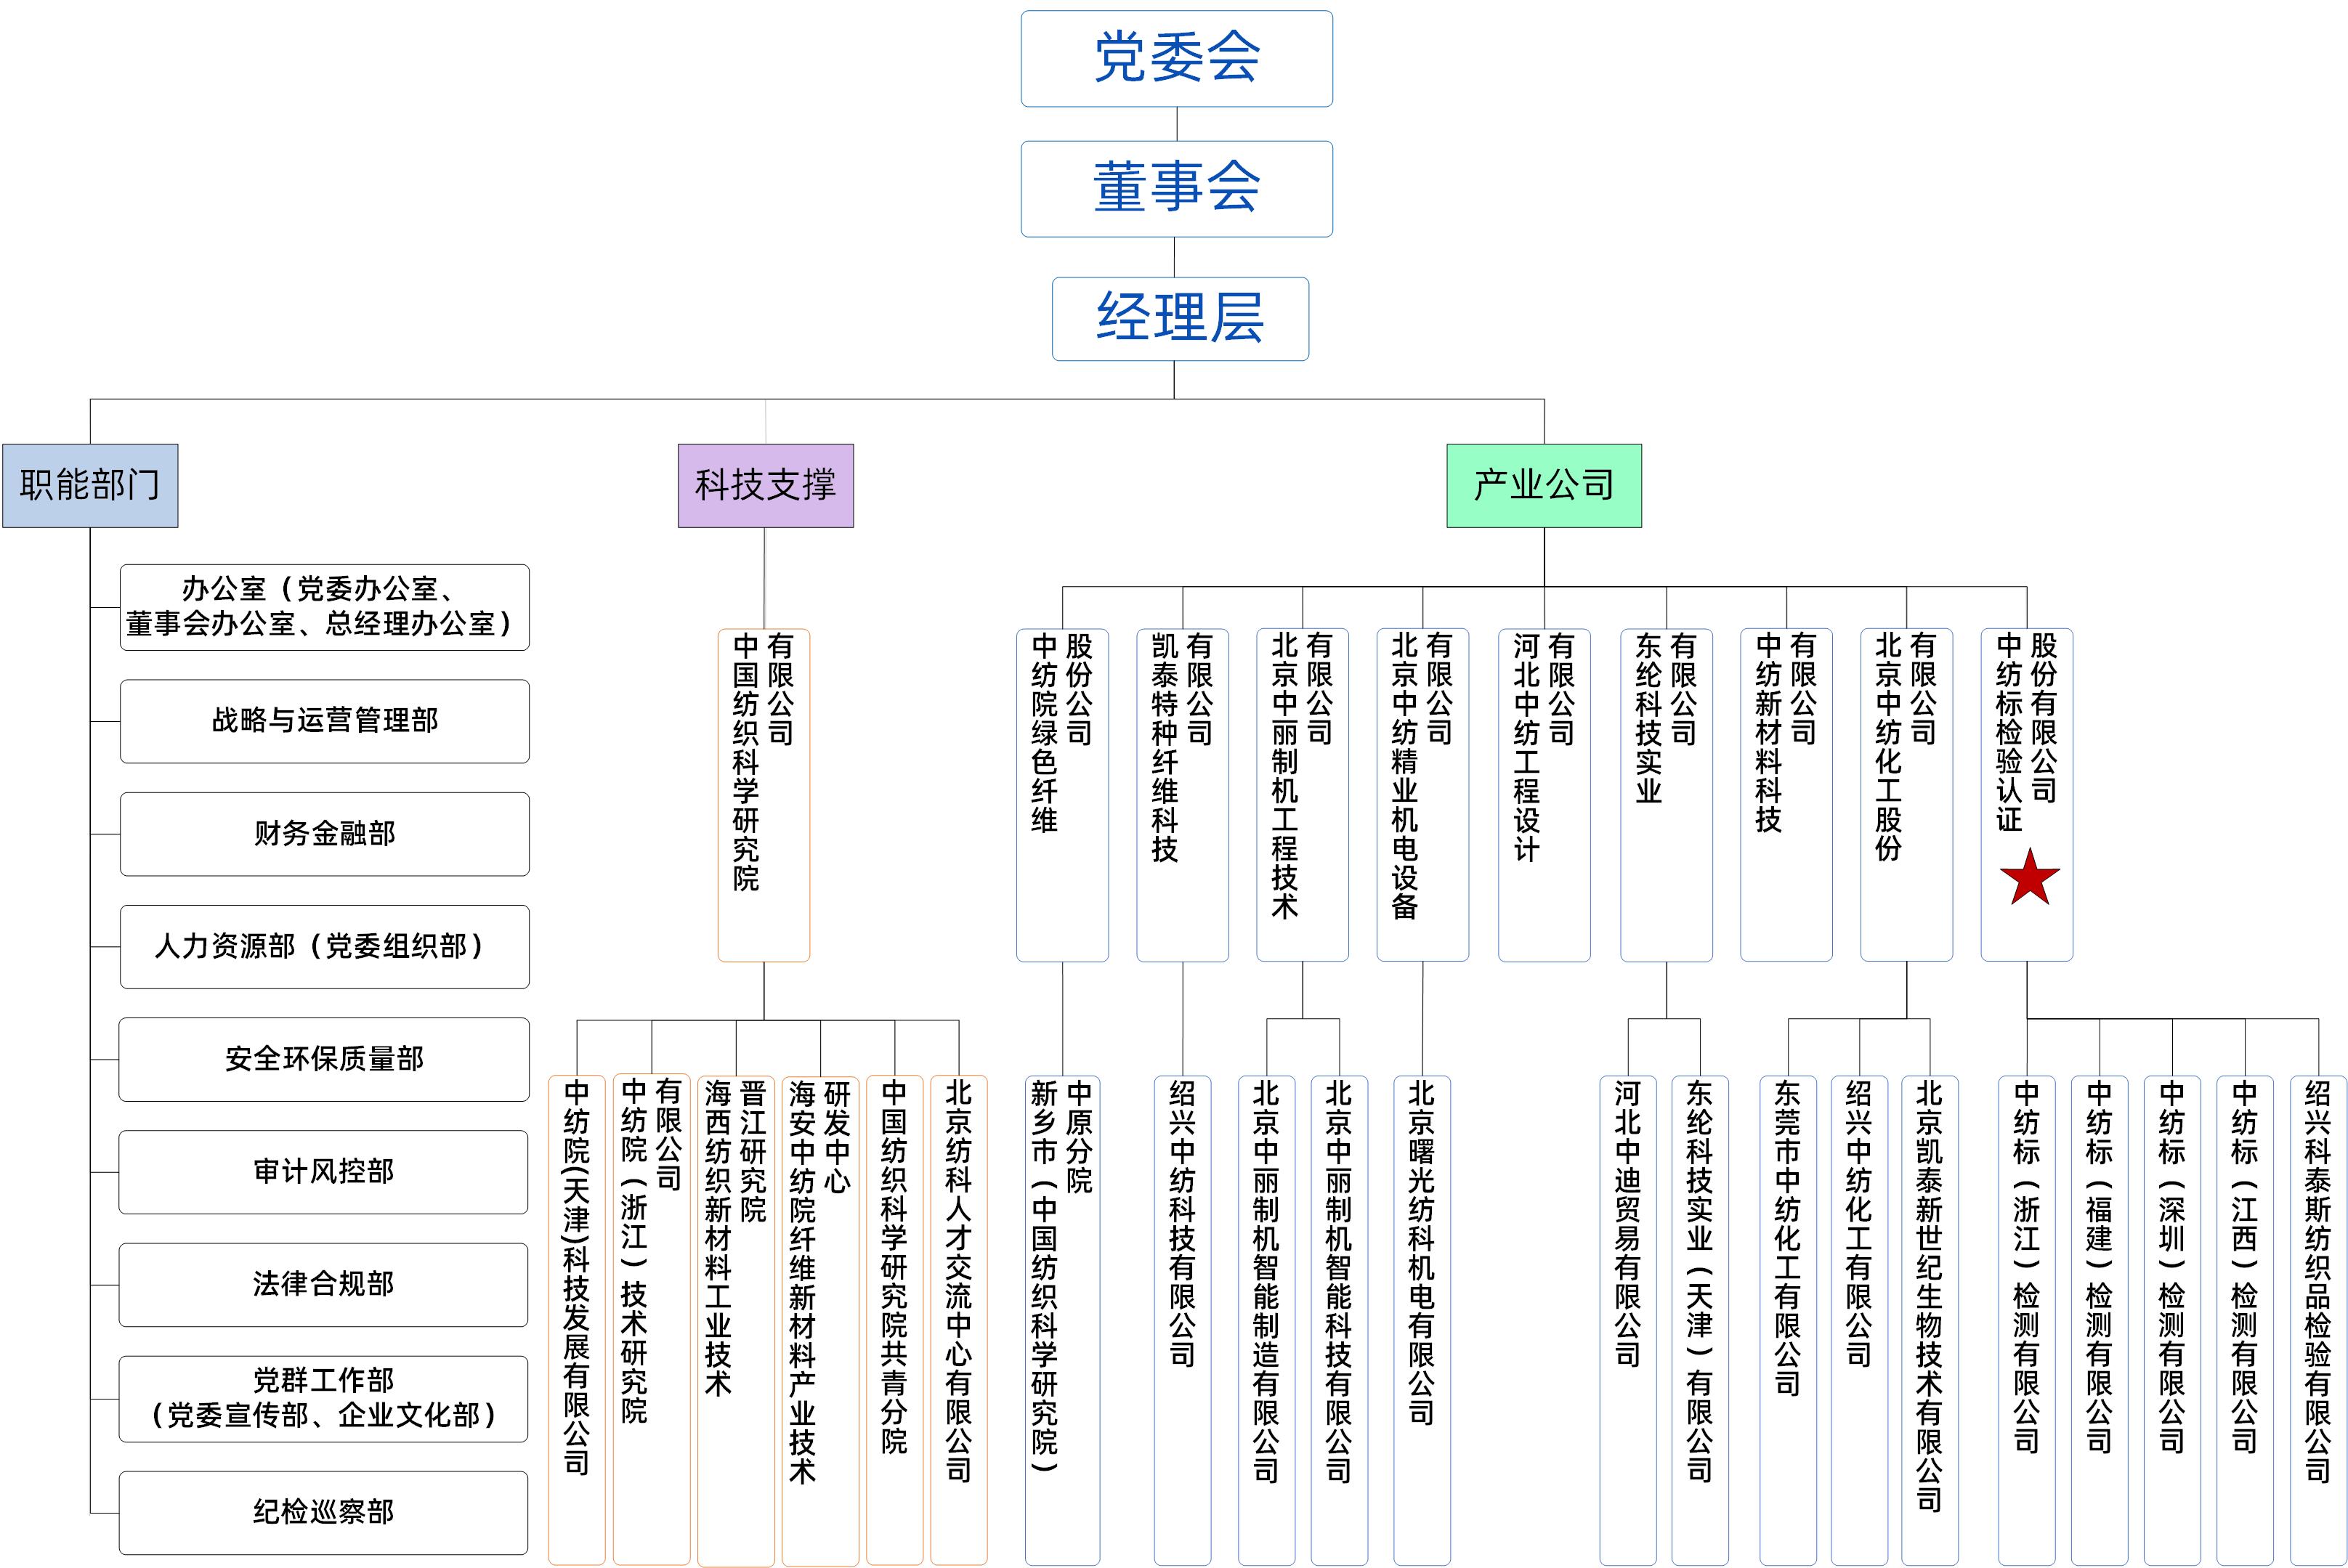The height and width of the screenshot is (1568, 2348).
Task: Select the purple 科技支撑 header
Action: [765, 485]
